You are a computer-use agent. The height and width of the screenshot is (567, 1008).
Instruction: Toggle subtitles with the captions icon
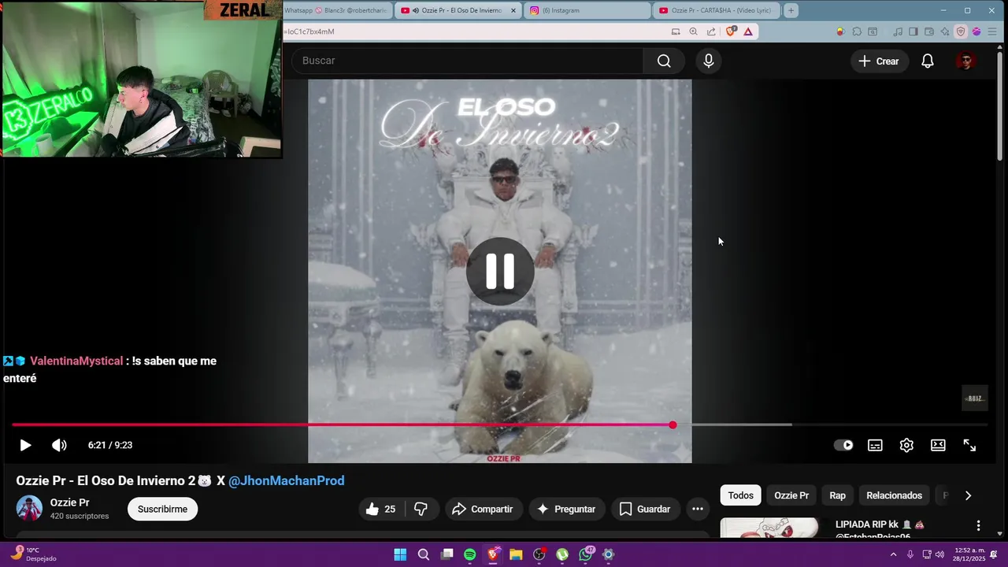pyautogui.click(x=875, y=445)
